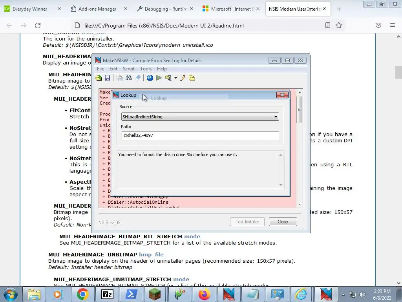Click the Notepad icon in the taskbar
This screenshot has height=302, width=402.
point(253,294)
